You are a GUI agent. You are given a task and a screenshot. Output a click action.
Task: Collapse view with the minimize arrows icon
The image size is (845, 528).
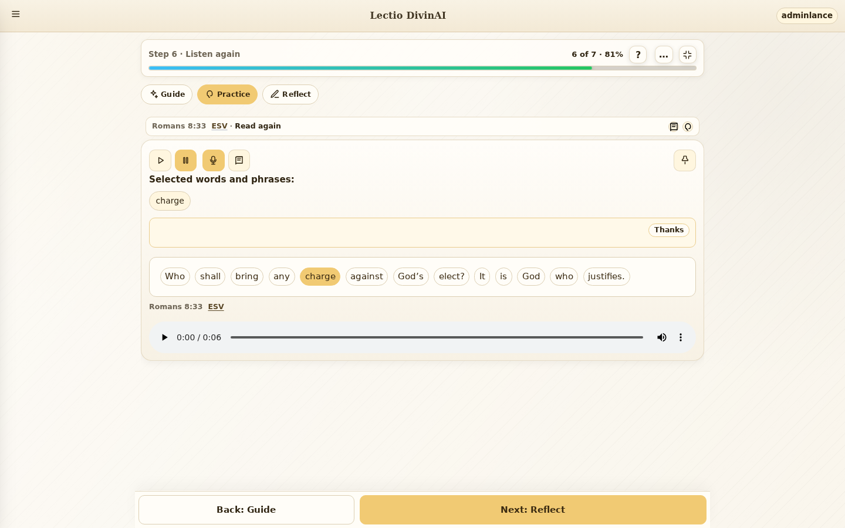click(688, 55)
